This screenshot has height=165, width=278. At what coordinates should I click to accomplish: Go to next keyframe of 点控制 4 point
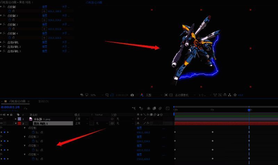(8, 159)
